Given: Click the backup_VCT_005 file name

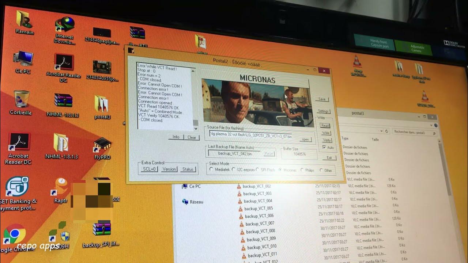Looking at the screenshot, I should [258, 209].
